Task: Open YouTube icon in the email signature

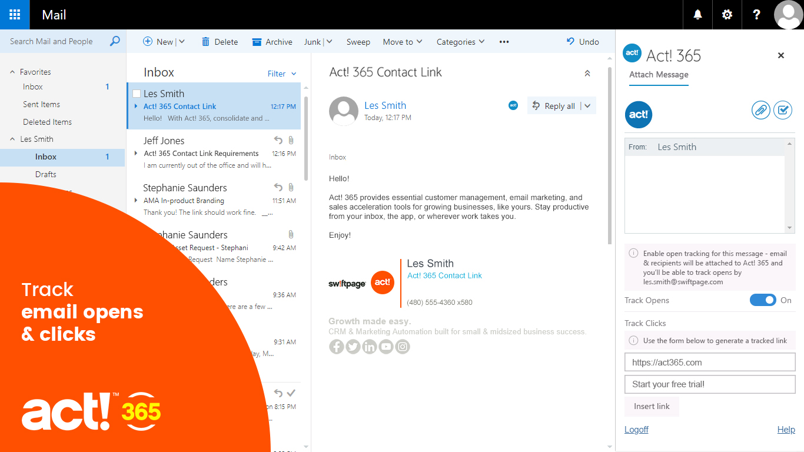Action: [x=386, y=347]
